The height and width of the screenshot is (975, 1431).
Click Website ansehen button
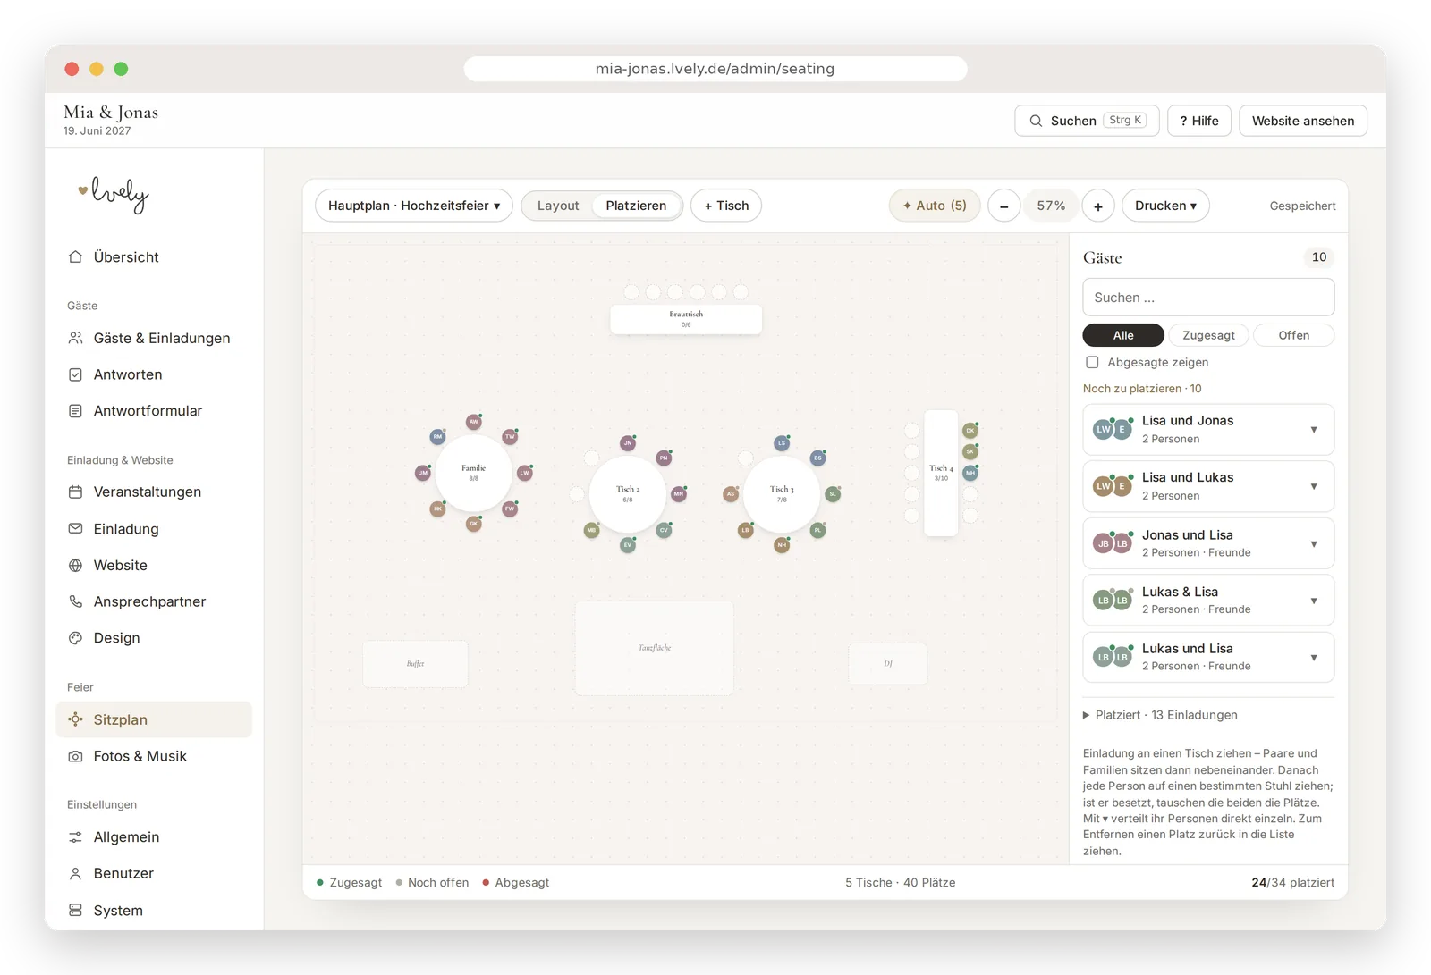pyautogui.click(x=1303, y=121)
